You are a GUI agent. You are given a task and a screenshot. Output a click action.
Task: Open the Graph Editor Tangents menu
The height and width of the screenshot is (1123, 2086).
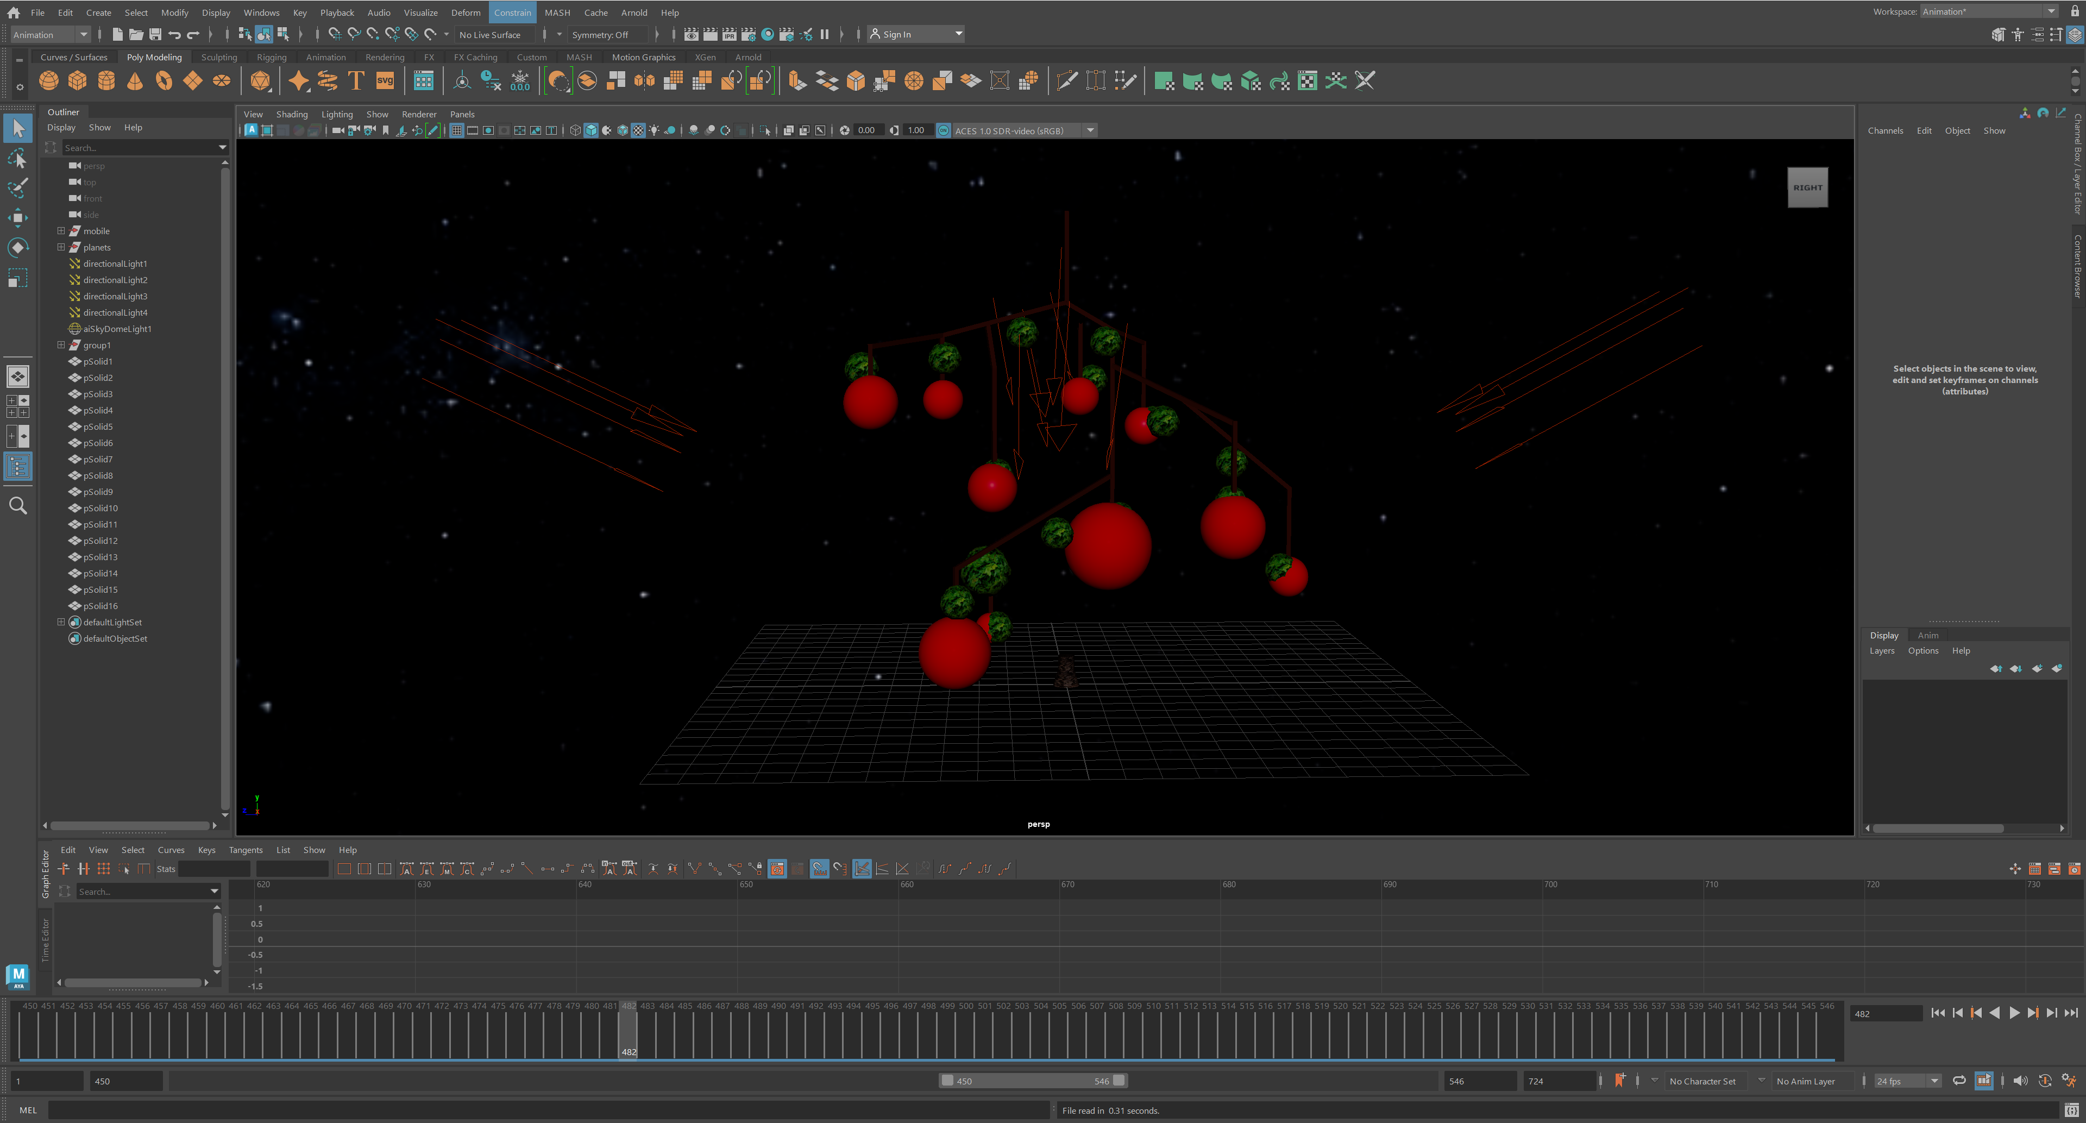click(x=246, y=850)
